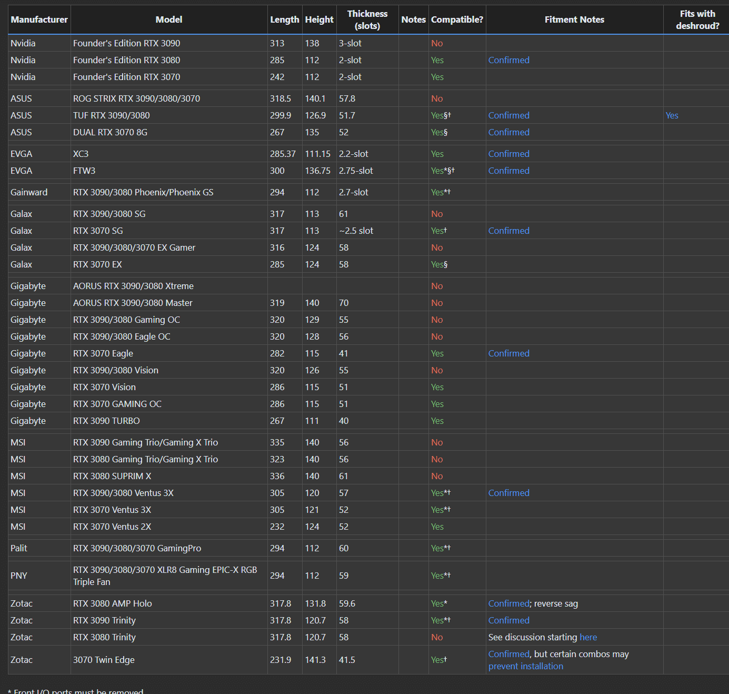Viewport: 729px width, 694px height.
Task: Open Confirmed link for Zotac RTX 3090 Trinity
Action: click(508, 620)
